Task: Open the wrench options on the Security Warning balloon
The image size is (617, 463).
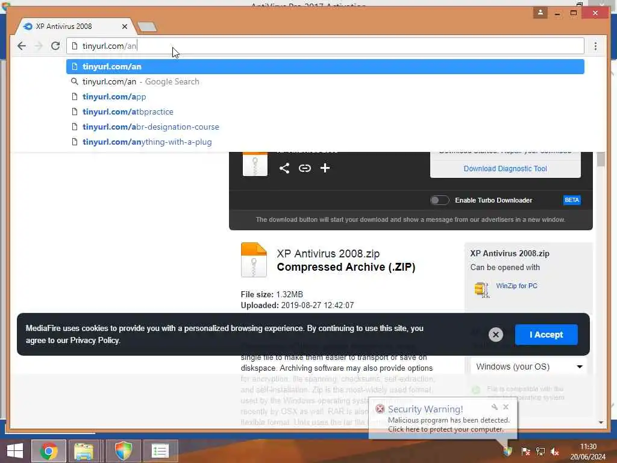Action: coord(495,407)
